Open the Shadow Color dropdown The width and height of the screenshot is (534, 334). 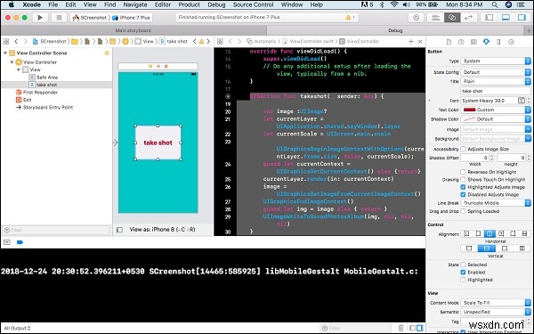[496, 119]
